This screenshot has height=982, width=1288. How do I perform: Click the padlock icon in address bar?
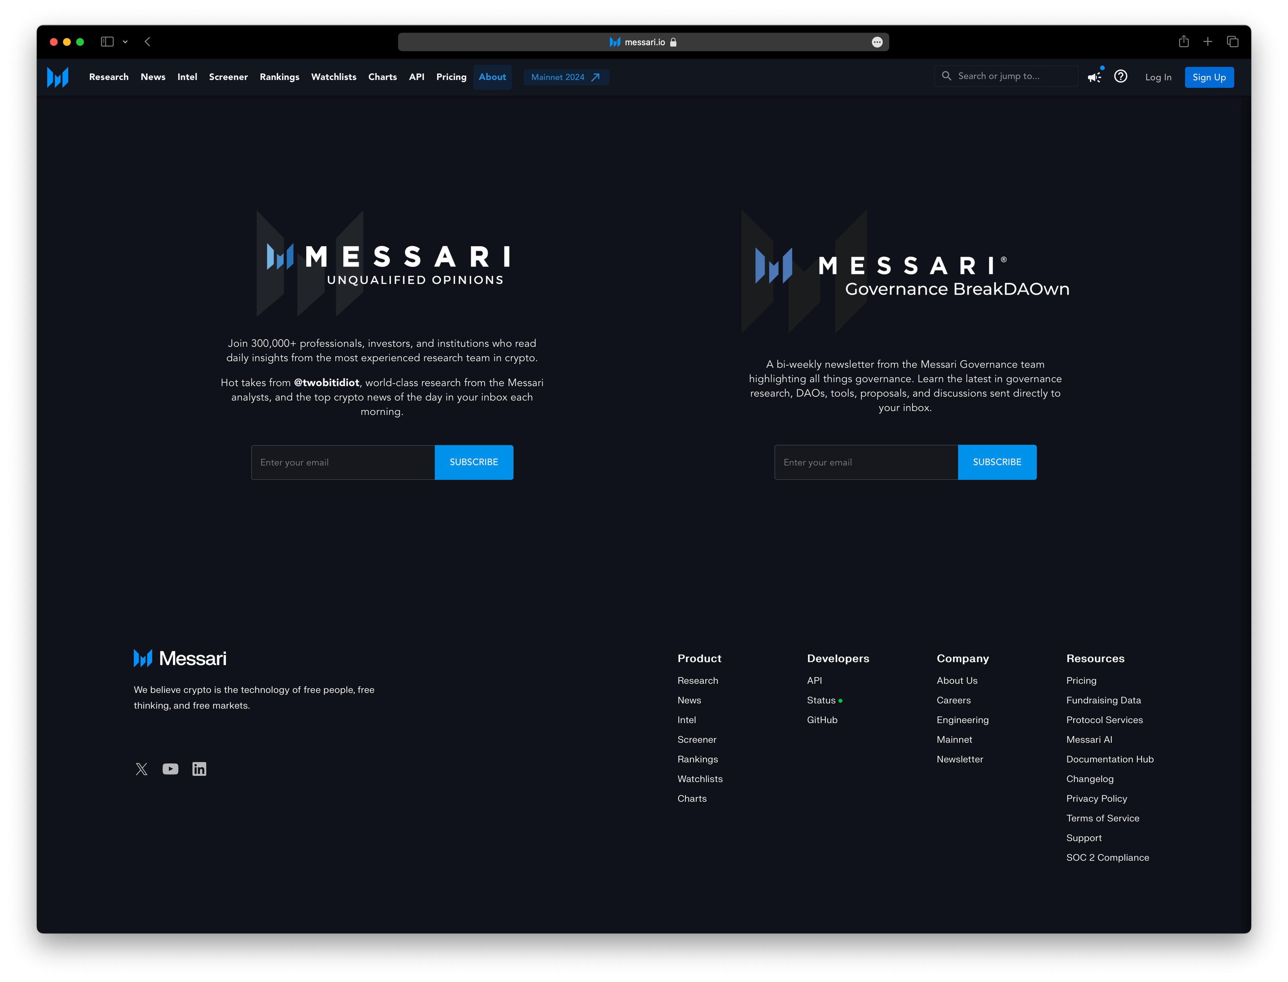674,42
